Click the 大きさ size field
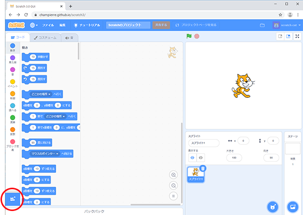Image resolution: width=303 pixels, height=215 pixels. click(x=234, y=157)
